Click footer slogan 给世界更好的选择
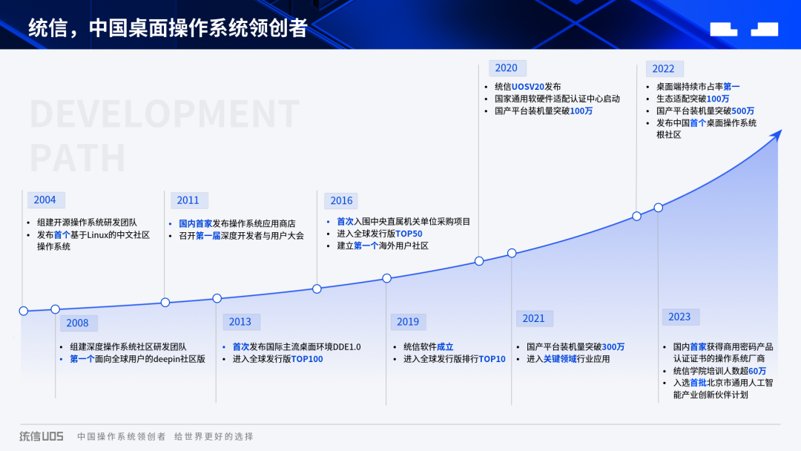This screenshot has width=801, height=451. (x=214, y=437)
